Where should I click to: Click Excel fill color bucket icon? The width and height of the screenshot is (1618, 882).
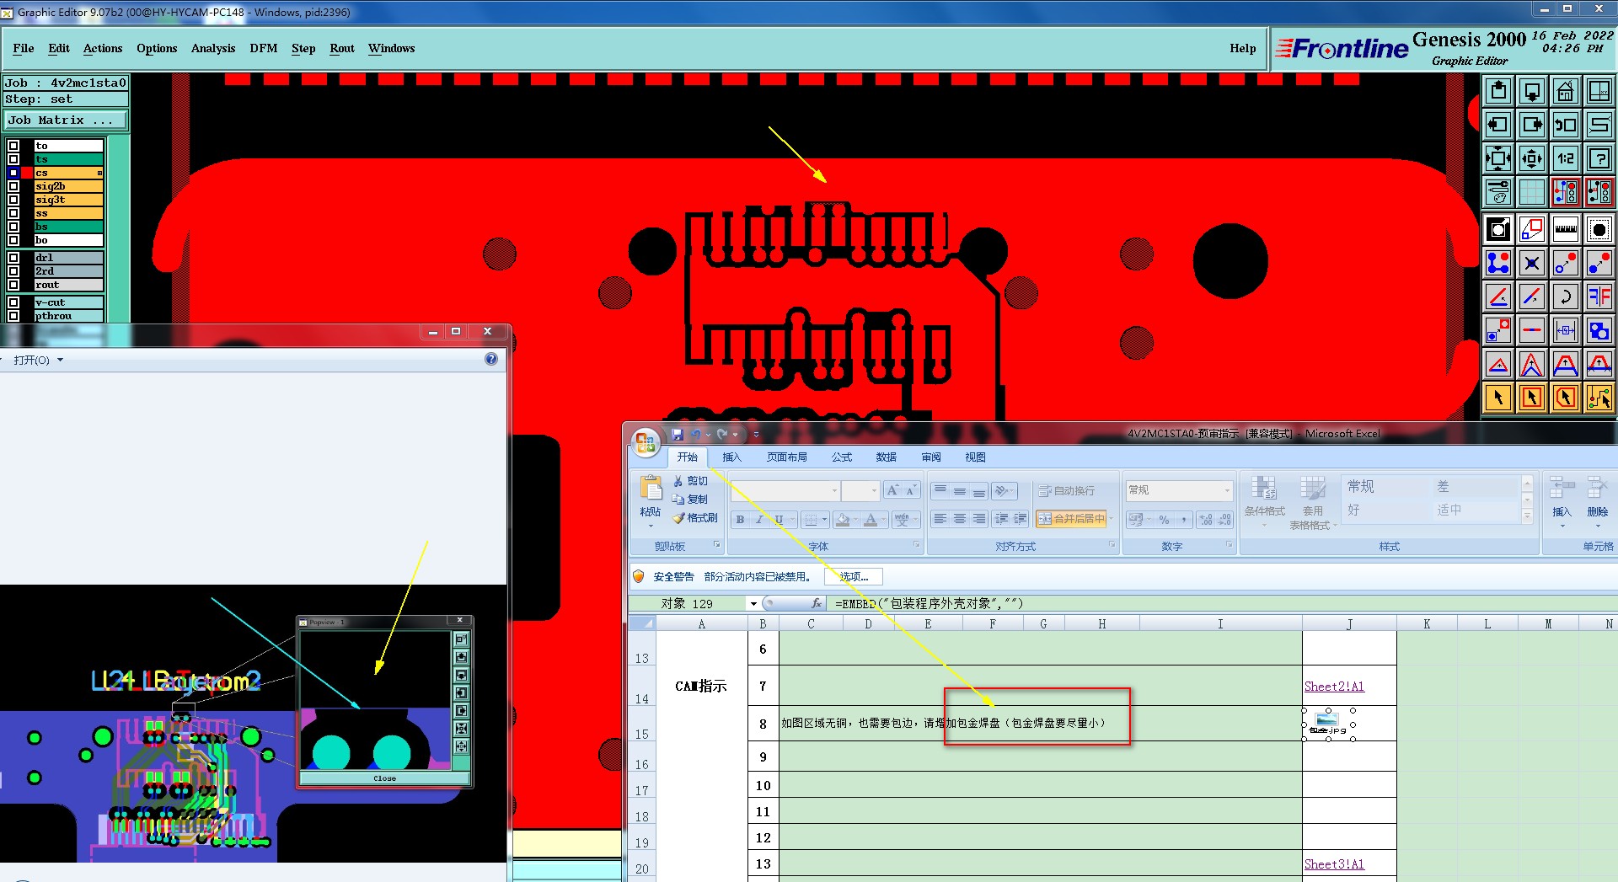843,520
